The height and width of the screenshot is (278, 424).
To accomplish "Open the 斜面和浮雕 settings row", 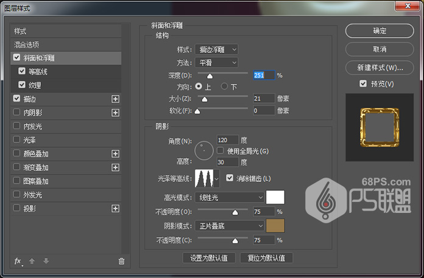I will pos(66,58).
